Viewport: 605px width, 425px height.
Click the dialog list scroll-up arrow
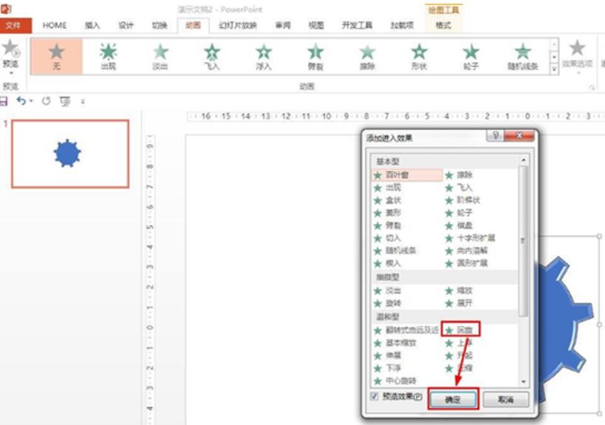[523, 160]
